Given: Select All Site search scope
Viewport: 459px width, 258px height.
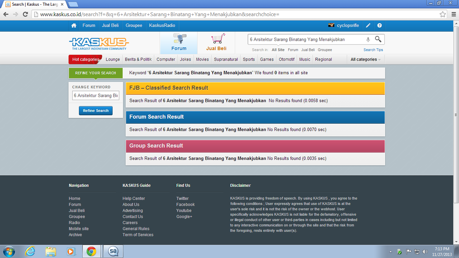Looking at the screenshot, I should (278, 50).
